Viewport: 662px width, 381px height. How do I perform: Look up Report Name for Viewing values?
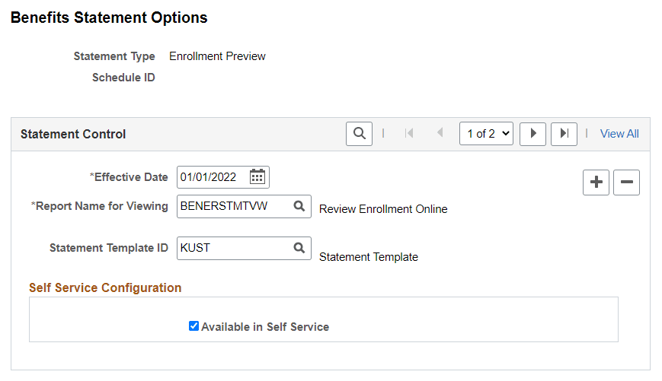click(299, 206)
